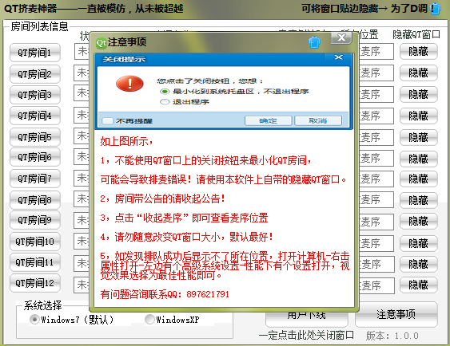This screenshot has height=346, width=450.
Task: Open QT房间5 button
Action: click(35, 137)
